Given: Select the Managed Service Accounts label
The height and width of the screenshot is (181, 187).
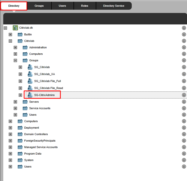Looking at the screenshot, I should [x=41, y=147].
